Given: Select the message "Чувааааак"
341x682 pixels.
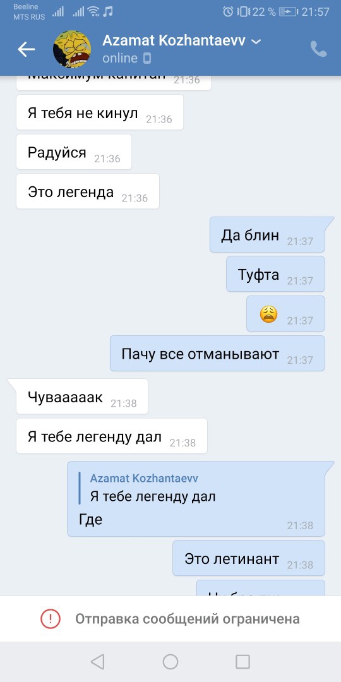Looking at the screenshot, I should pyautogui.click(x=82, y=396).
